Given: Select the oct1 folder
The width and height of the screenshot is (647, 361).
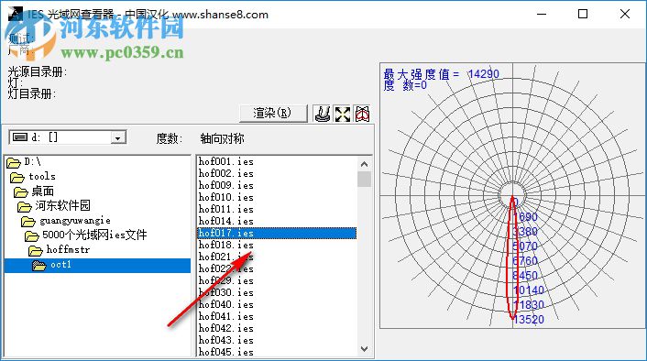Looking at the screenshot, I should pyautogui.click(x=97, y=266).
